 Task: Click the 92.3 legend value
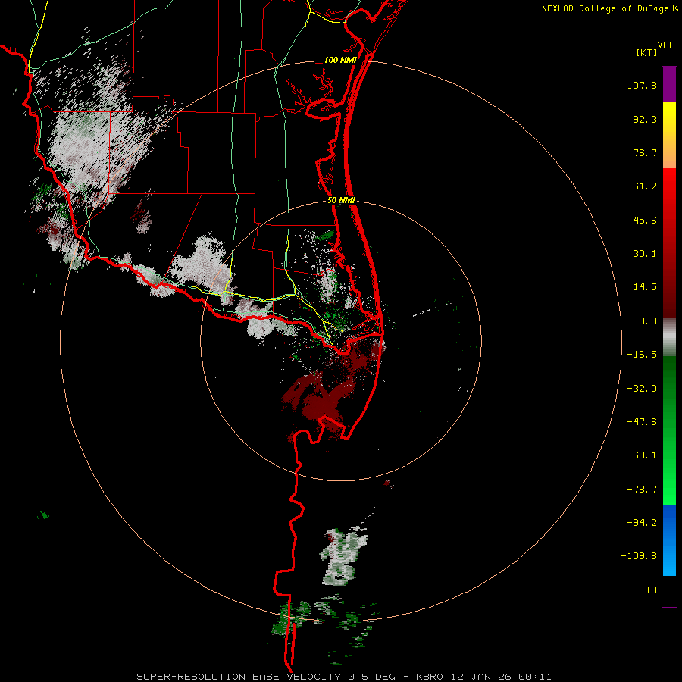[x=645, y=119]
